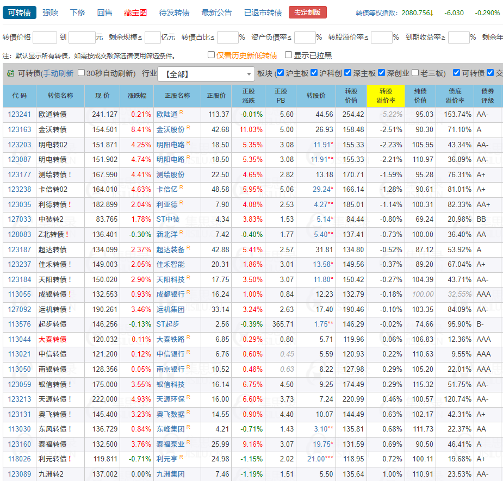Sort by 转股溢价率 yellow column header

tap(386, 96)
